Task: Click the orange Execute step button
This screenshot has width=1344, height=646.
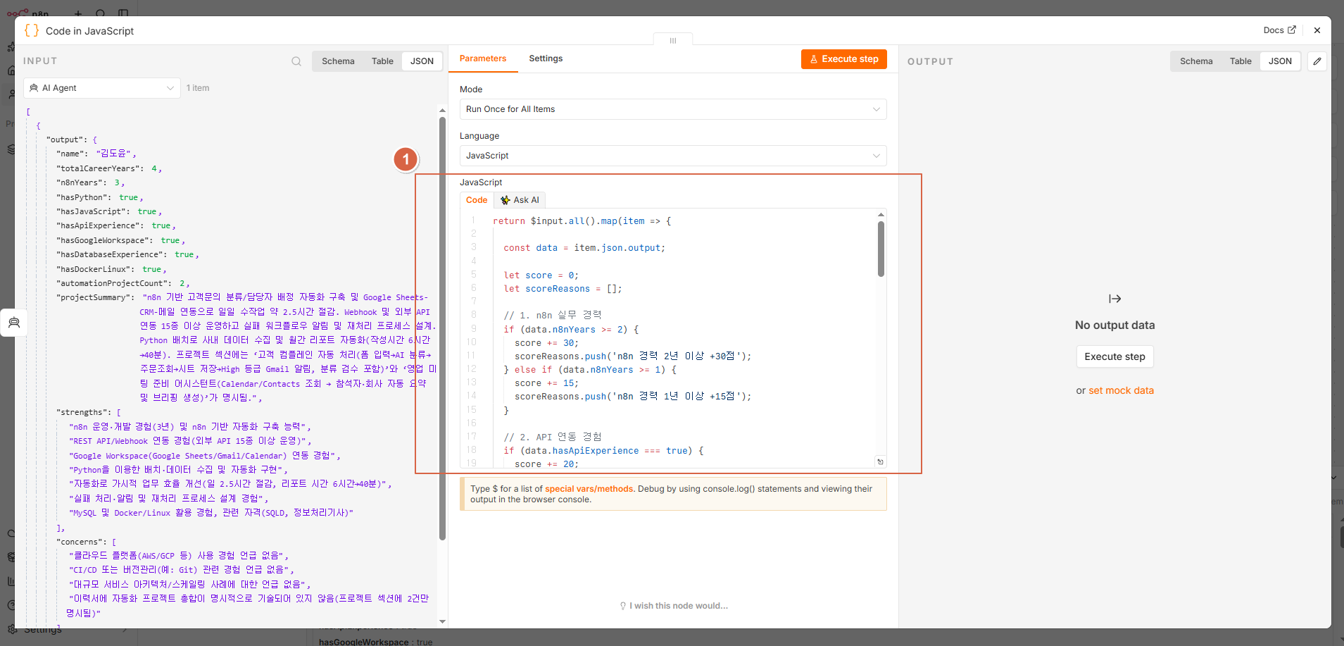Action: (x=843, y=59)
